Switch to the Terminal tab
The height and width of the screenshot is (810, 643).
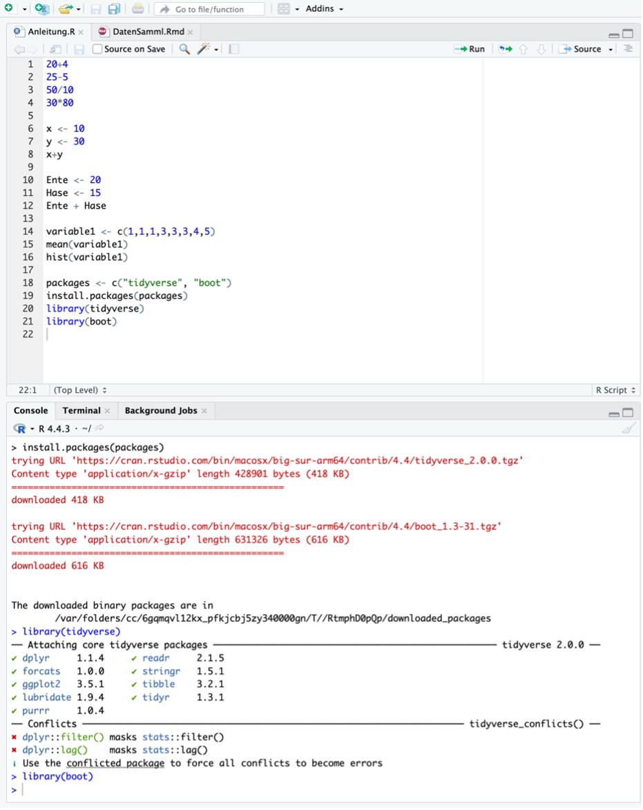click(x=81, y=410)
